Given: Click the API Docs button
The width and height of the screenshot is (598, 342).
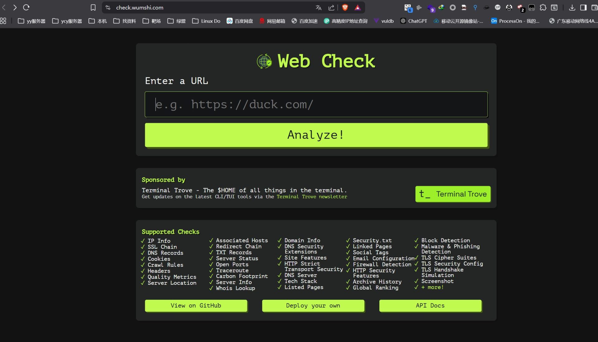Looking at the screenshot, I should pyautogui.click(x=430, y=306).
